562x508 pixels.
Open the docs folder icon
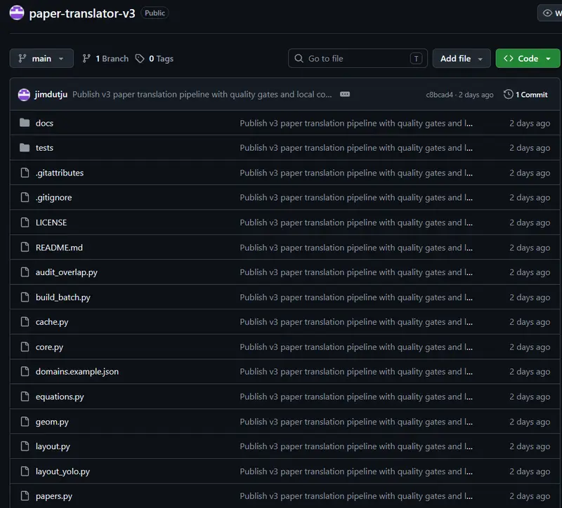25,123
